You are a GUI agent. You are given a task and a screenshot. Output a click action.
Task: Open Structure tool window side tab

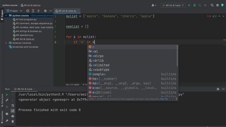(x=2, y=100)
